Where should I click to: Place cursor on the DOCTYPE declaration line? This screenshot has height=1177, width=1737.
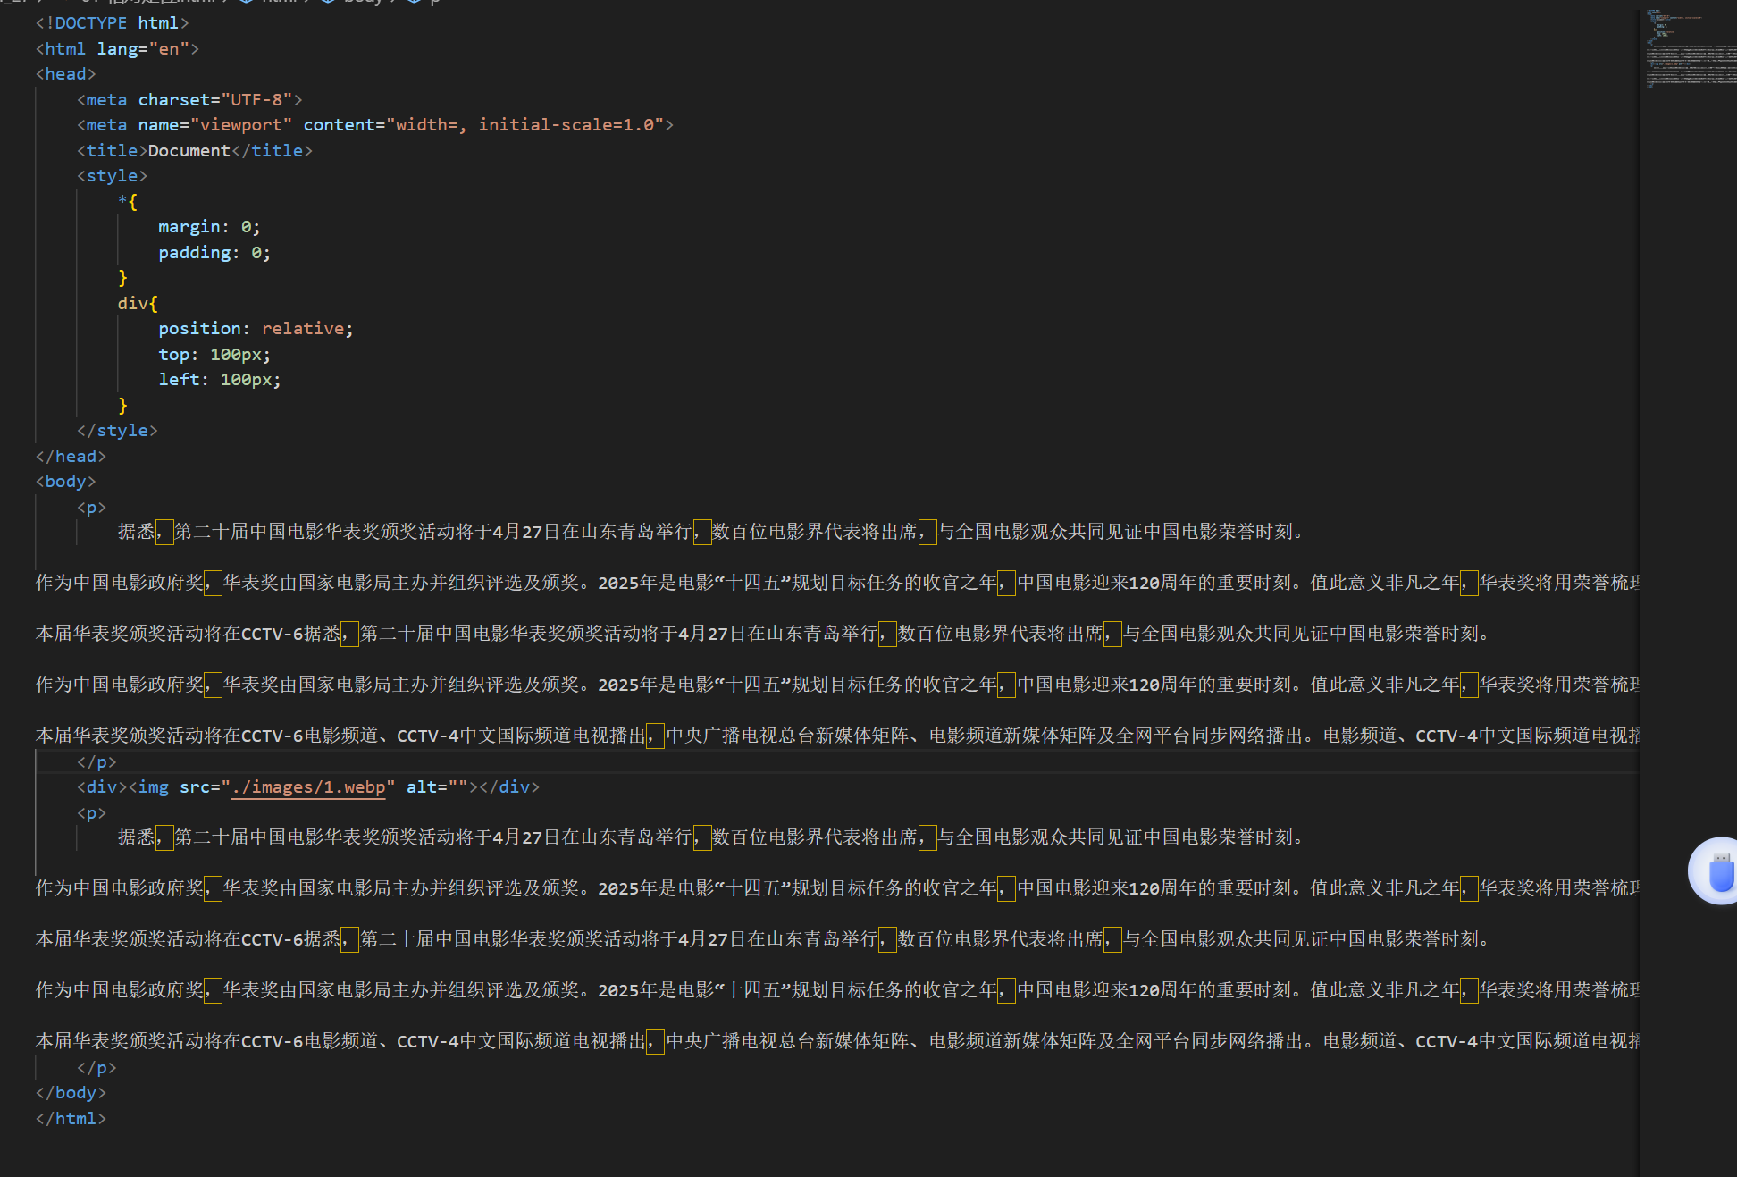point(112,23)
